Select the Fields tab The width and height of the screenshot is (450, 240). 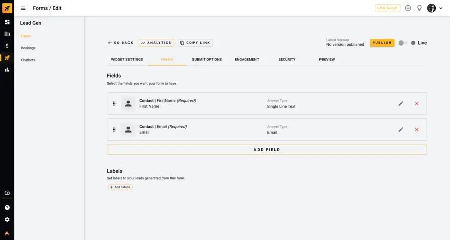pos(167,59)
